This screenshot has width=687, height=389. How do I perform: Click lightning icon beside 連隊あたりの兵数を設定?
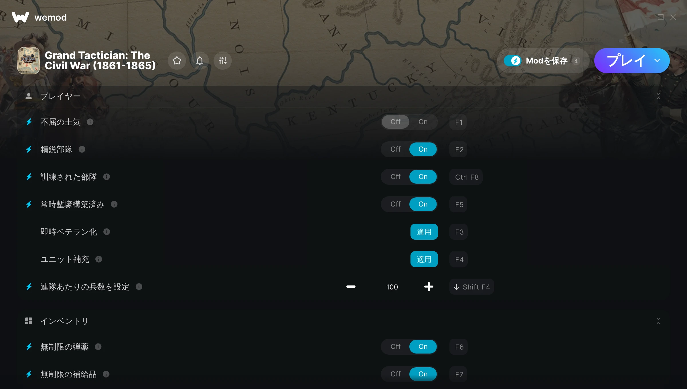[29, 287]
